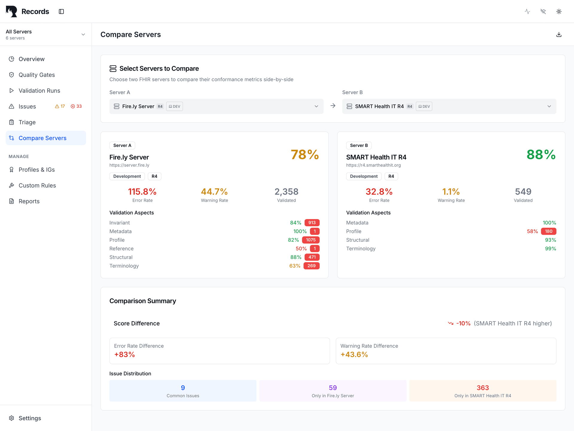Toggle light/dark theme sun icon
The height and width of the screenshot is (431, 574).
click(559, 11)
